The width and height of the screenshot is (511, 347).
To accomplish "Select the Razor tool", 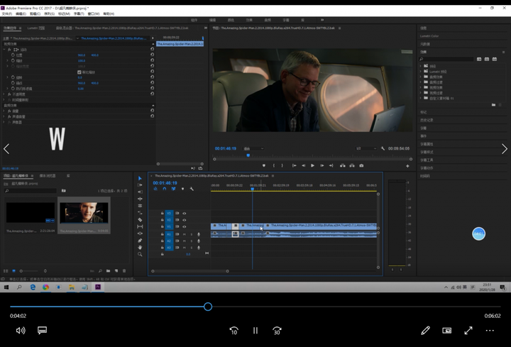I will tap(140, 219).
